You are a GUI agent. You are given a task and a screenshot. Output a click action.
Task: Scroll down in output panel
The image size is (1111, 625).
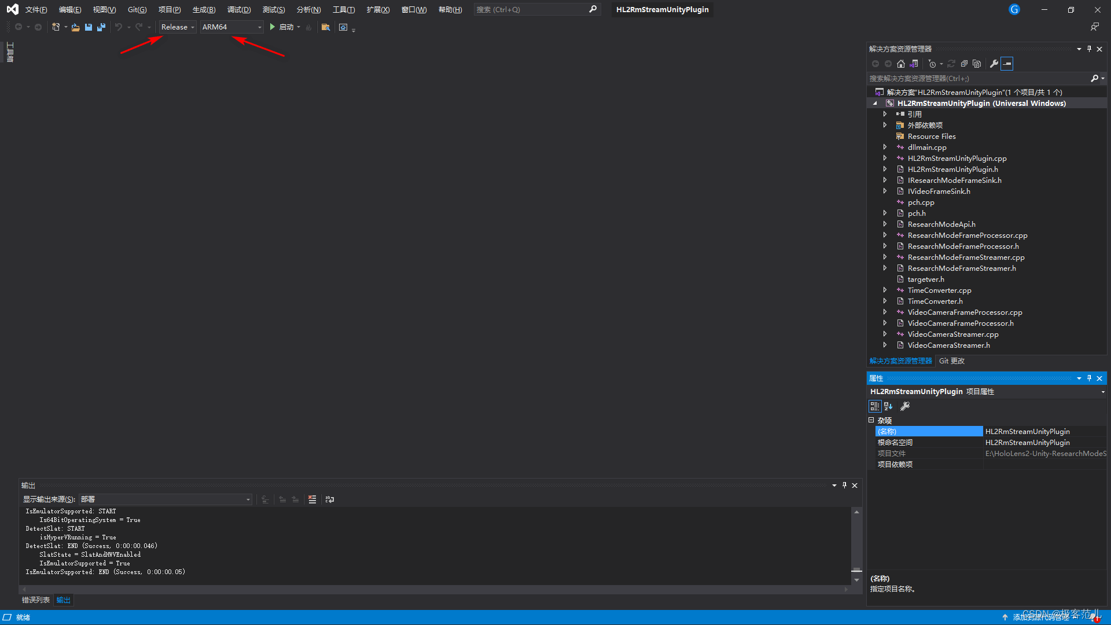tap(856, 579)
